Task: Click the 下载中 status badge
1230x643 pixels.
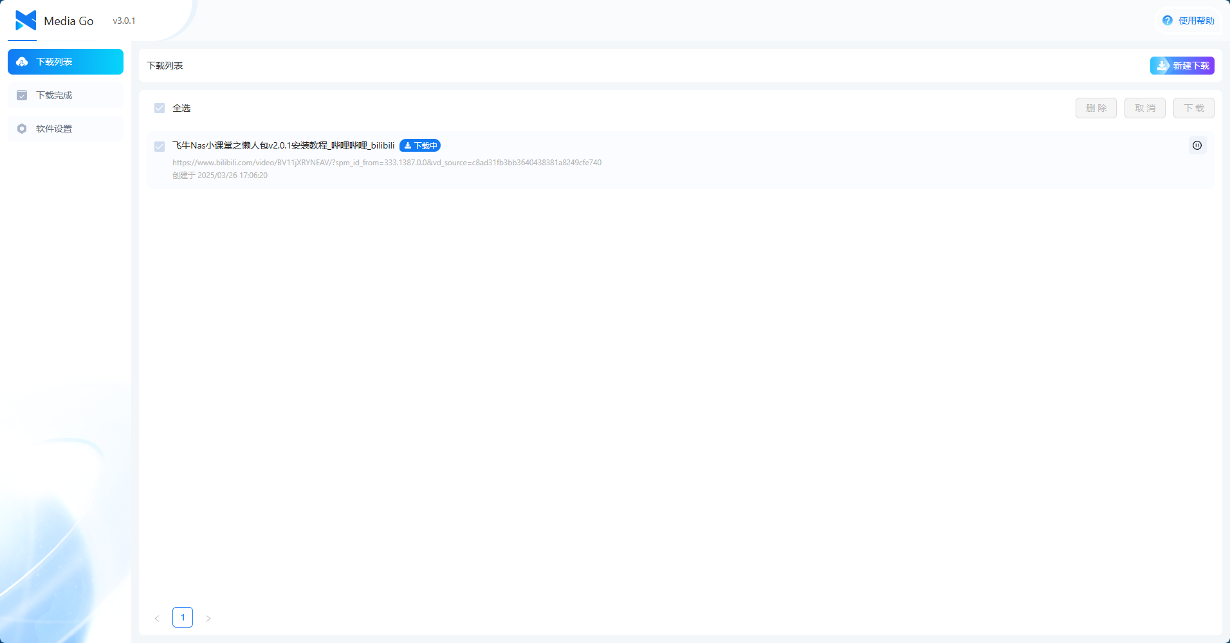Action: click(x=420, y=146)
